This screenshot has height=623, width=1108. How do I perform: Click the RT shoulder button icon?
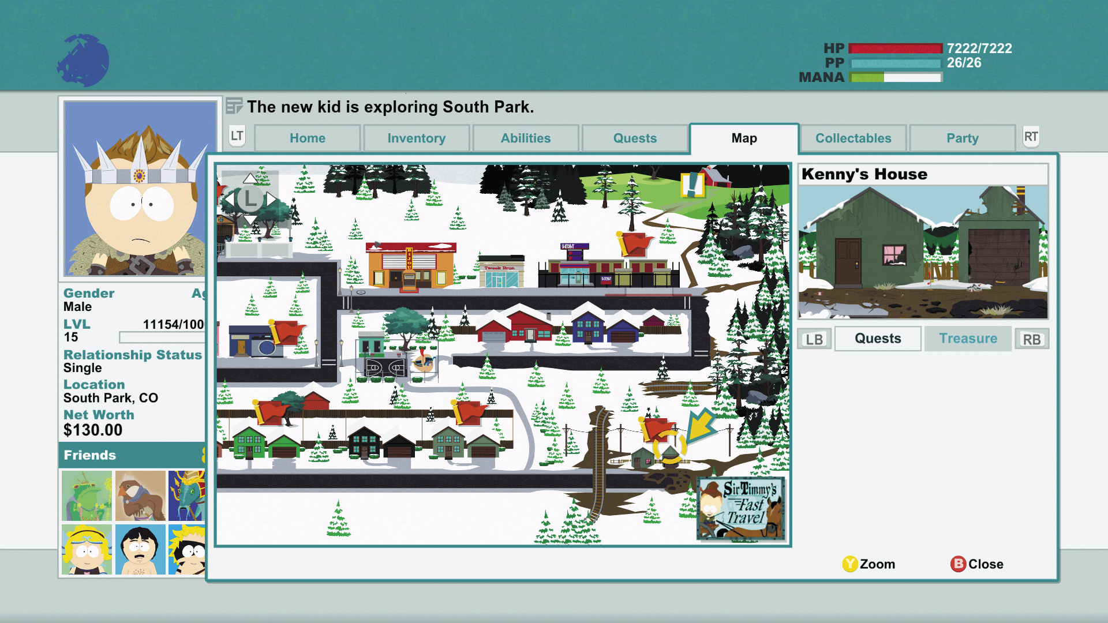point(1031,137)
